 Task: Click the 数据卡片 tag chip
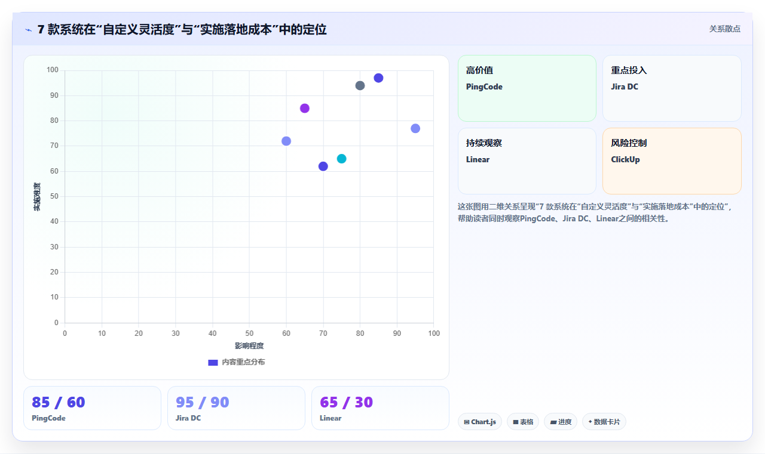pyautogui.click(x=604, y=422)
